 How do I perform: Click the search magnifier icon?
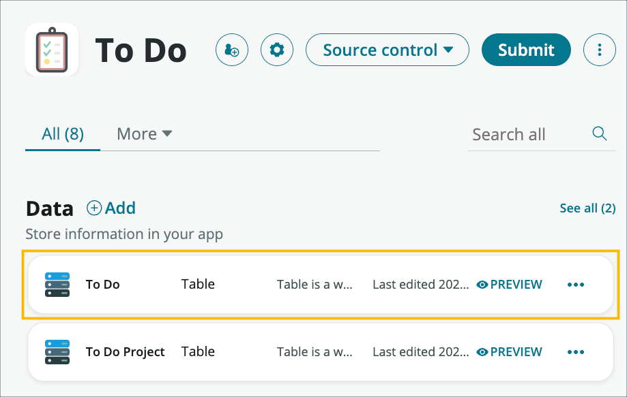coord(599,133)
